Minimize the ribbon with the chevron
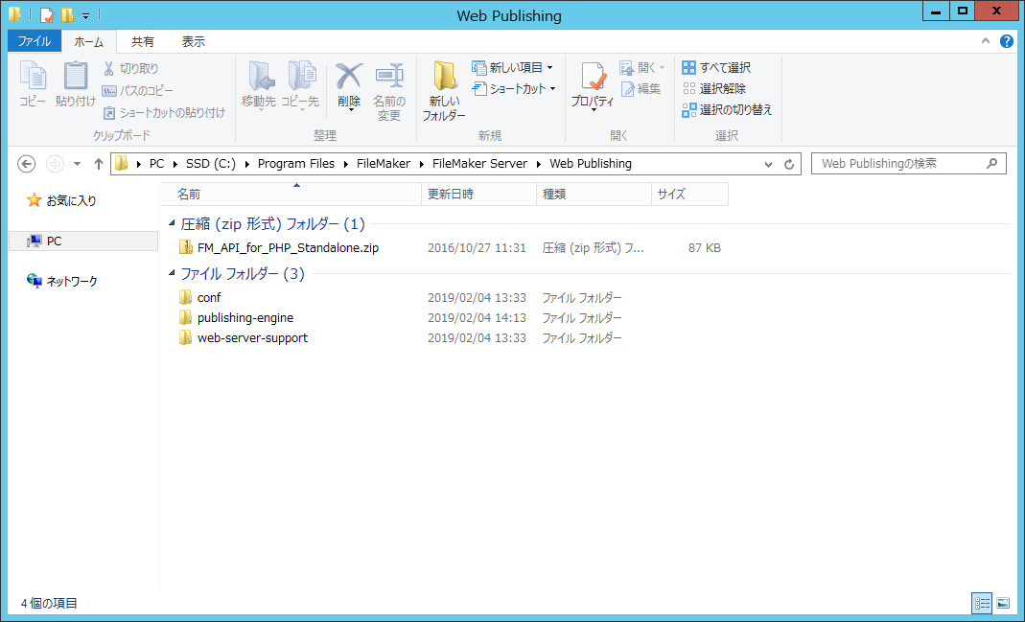Viewport: 1025px width, 622px height. click(986, 41)
